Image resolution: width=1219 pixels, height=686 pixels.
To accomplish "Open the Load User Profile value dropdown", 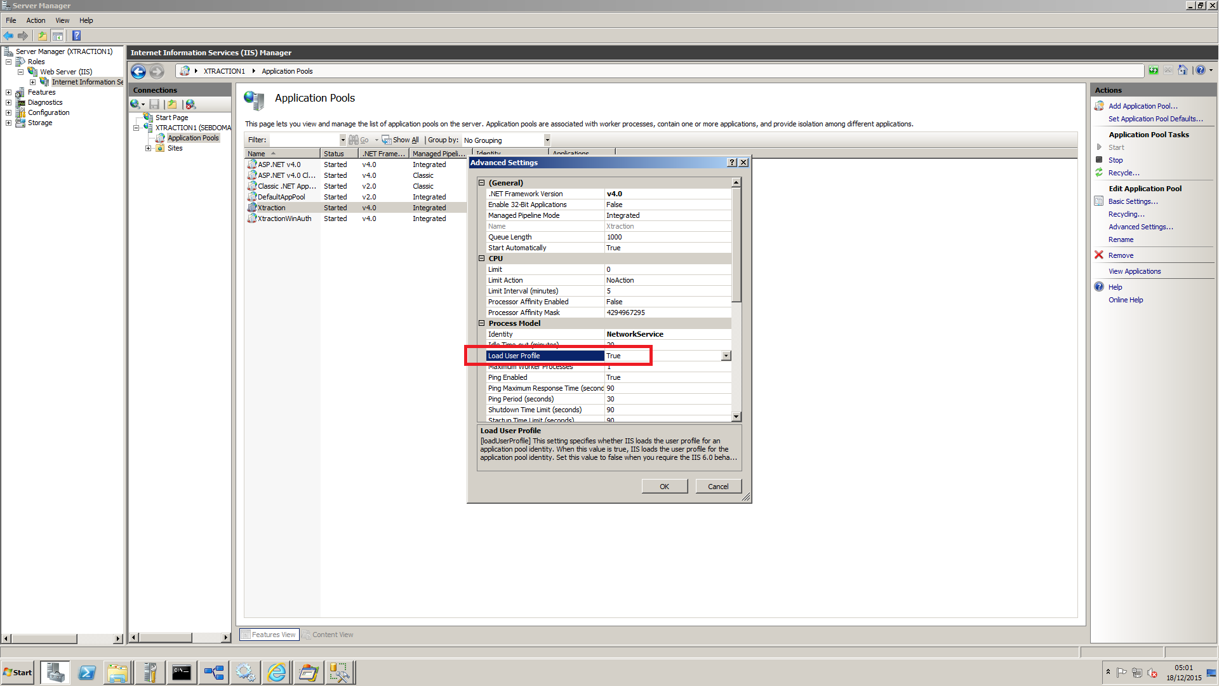I will coord(726,356).
